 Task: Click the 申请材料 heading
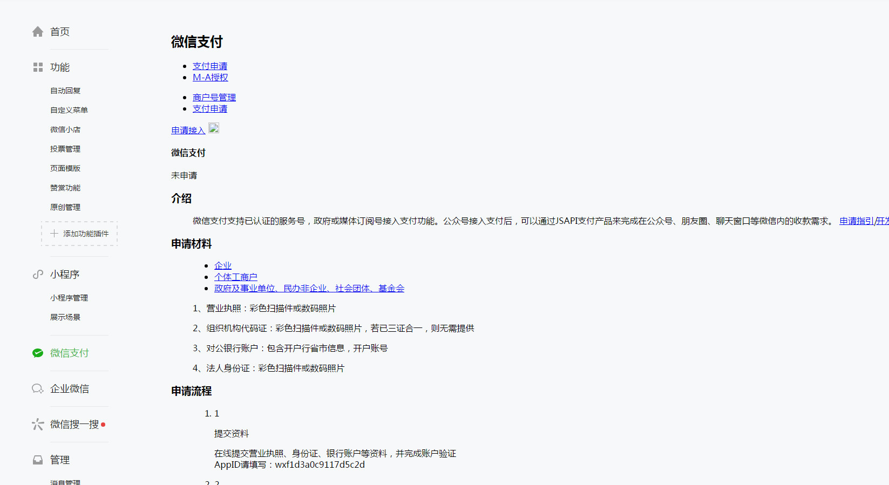click(191, 243)
